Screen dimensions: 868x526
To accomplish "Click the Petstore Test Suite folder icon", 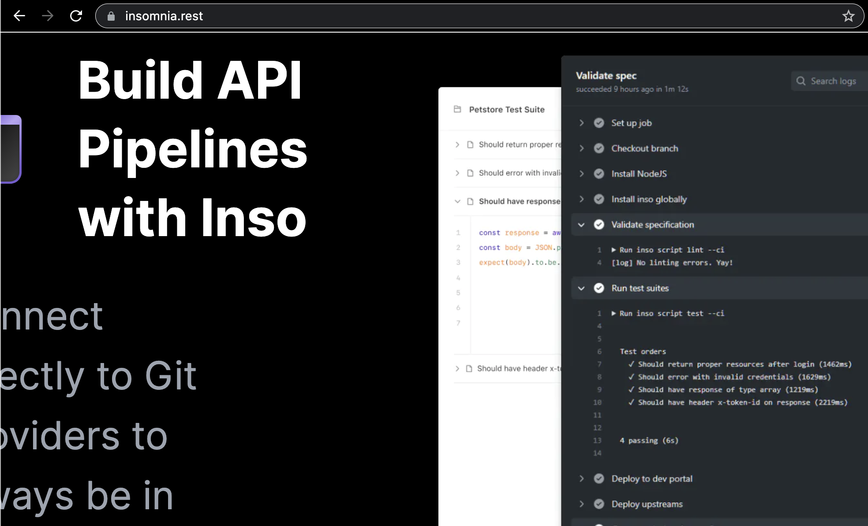I will (x=457, y=109).
